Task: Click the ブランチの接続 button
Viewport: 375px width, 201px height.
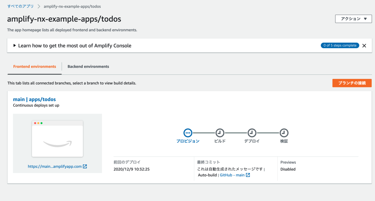Action: coord(352,83)
